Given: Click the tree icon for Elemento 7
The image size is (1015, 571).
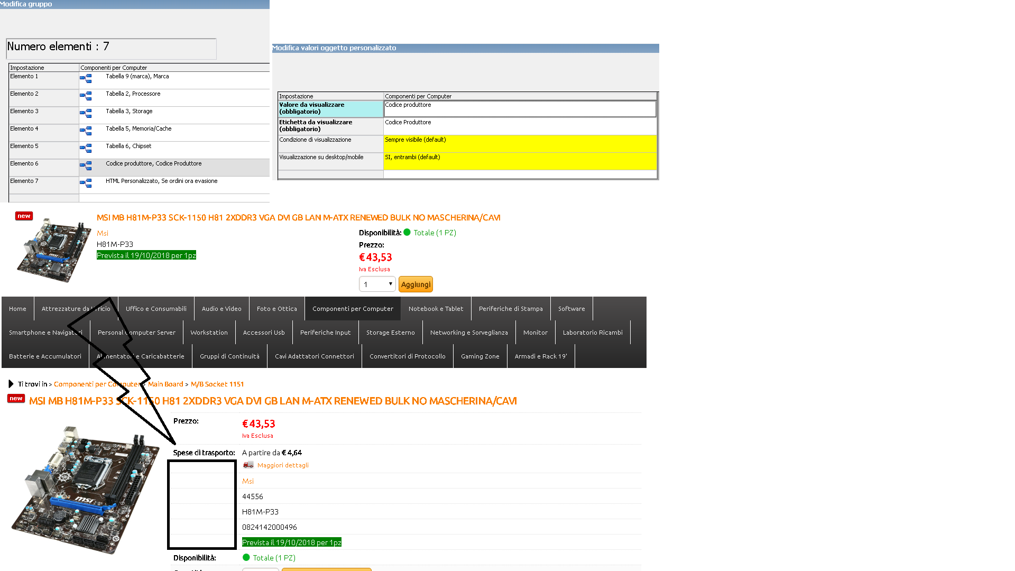Looking at the screenshot, I should (86, 183).
